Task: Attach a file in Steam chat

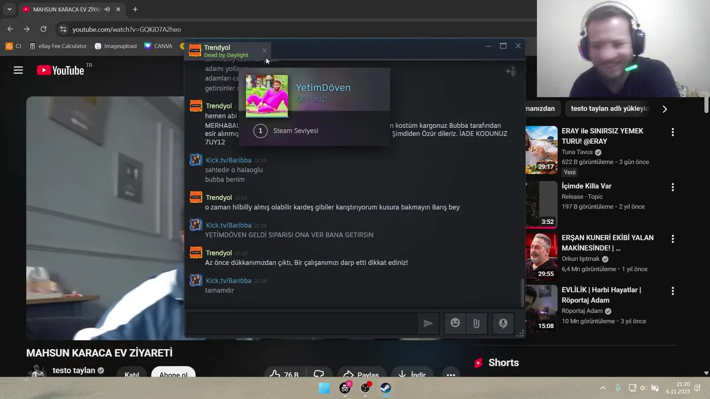Action: pyautogui.click(x=476, y=324)
